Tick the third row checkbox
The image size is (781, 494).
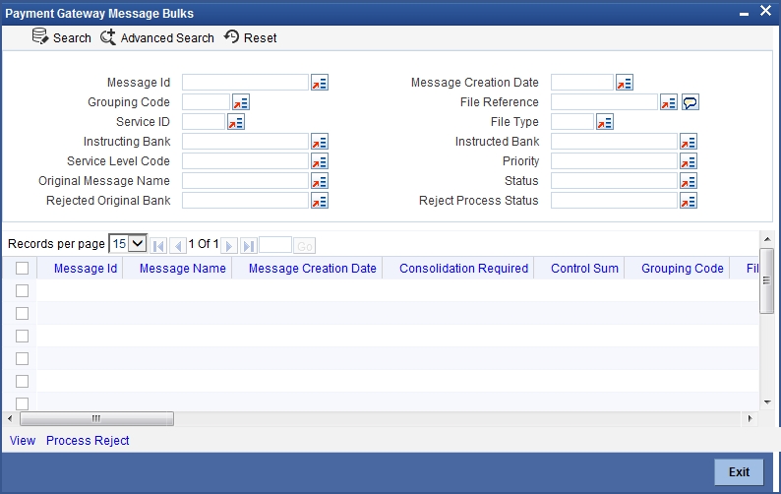(22, 336)
